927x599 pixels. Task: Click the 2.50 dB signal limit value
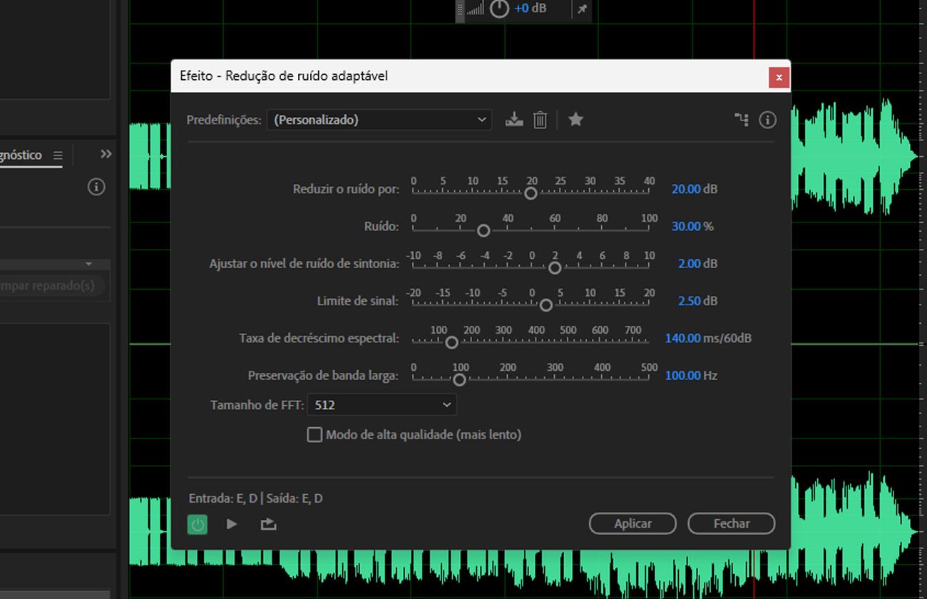690,301
